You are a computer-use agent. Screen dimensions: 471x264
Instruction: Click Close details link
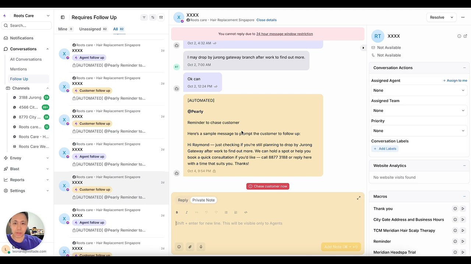click(x=266, y=20)
